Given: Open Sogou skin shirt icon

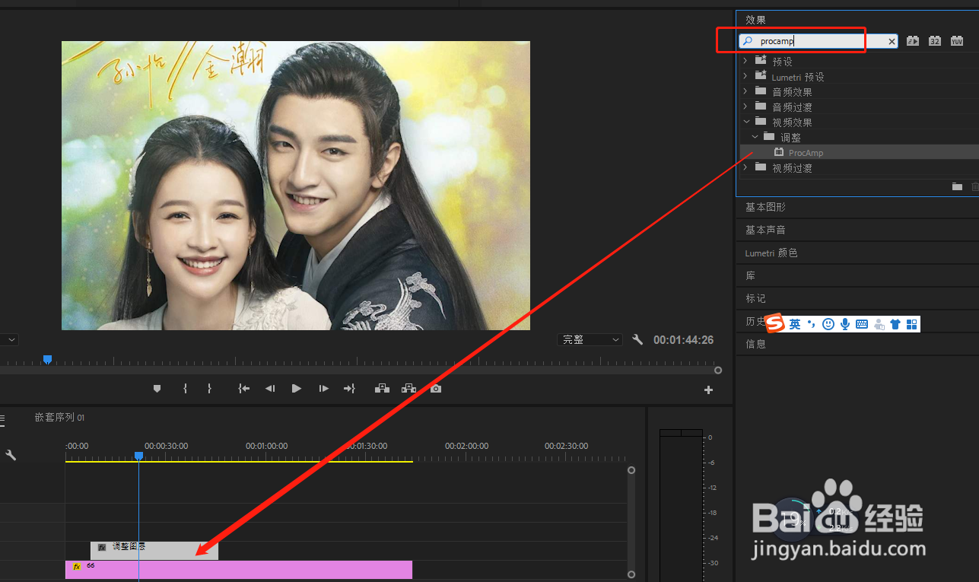Looking at the screenshot, I should click(895, 324).
